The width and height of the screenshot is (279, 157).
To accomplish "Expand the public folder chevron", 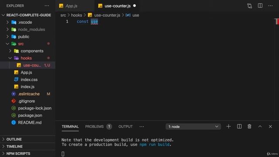I will pyautogui.click(x=7, y=37).
